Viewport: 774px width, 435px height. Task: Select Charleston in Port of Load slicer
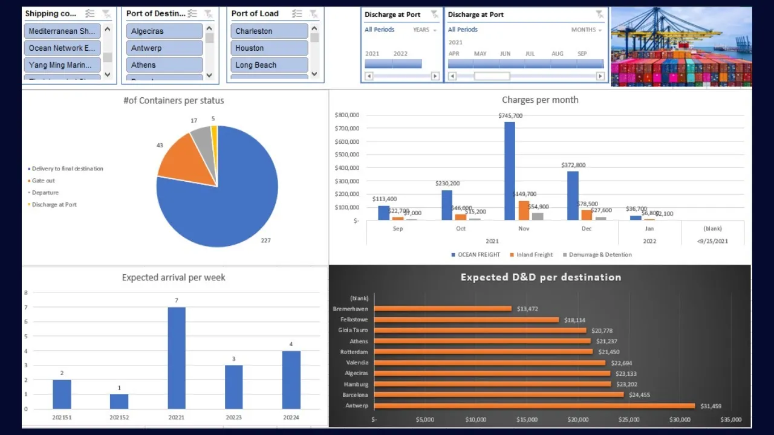point(269,30)
